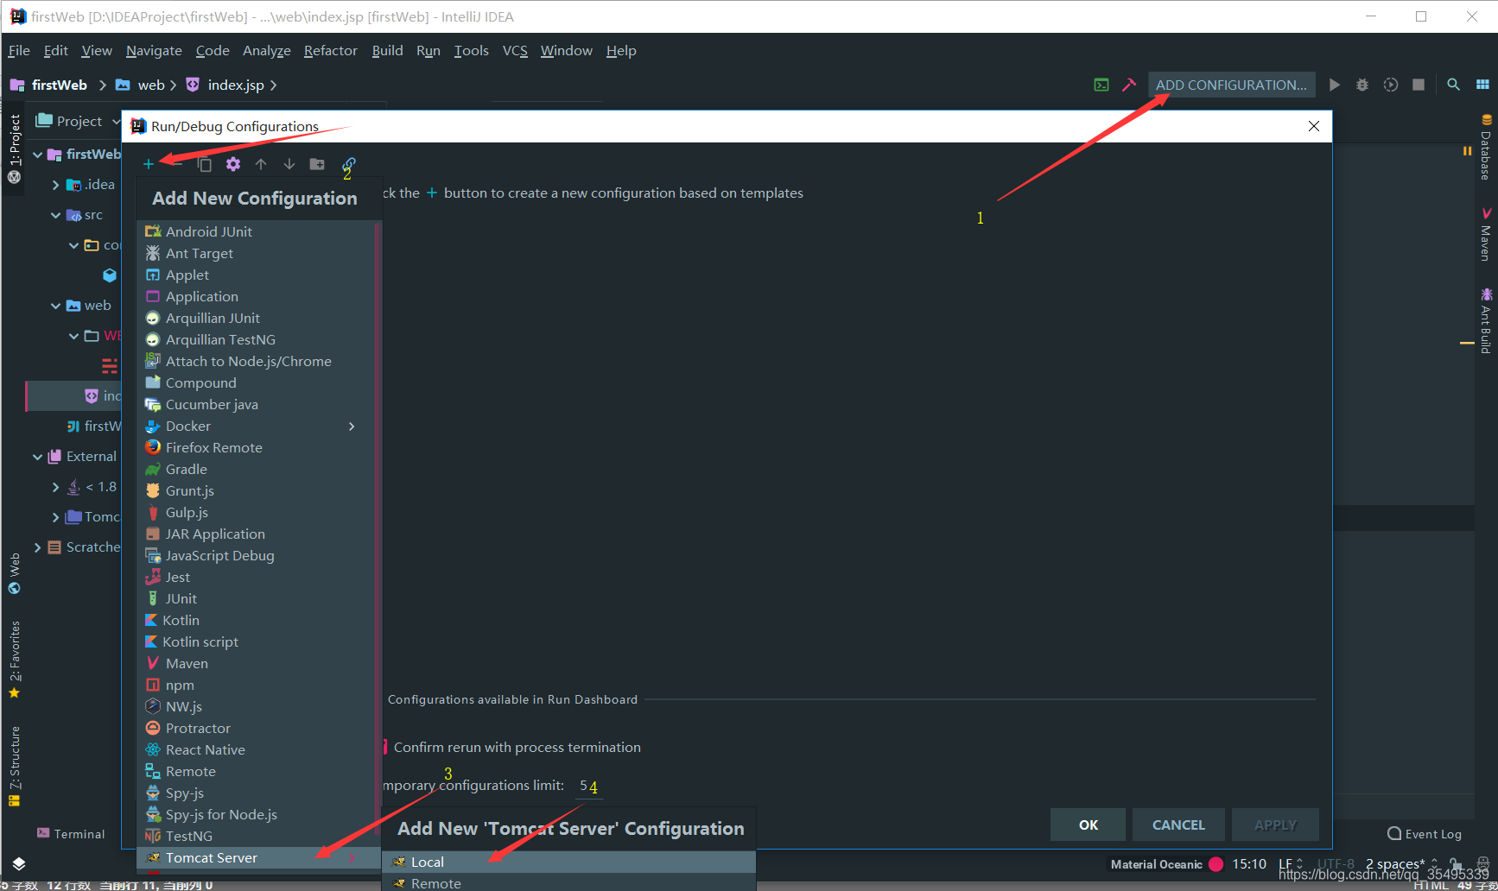This screenshot has width=1498, height=891.
Task: Collapse the src folder node
Action: [56, 214]
